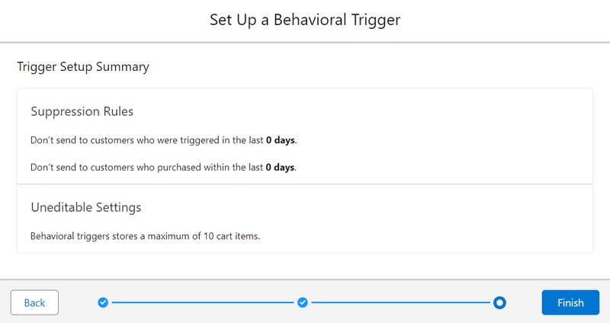Click progress line between steps one and two
Viewport: 610px width, 323px height.
coord(203,302)
